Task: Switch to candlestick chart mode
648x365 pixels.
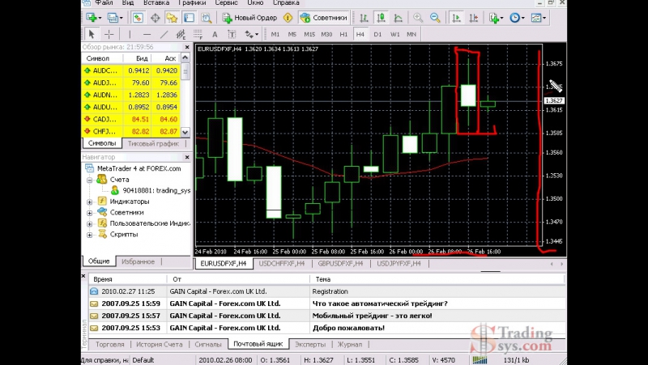Action: pos(381,18)
